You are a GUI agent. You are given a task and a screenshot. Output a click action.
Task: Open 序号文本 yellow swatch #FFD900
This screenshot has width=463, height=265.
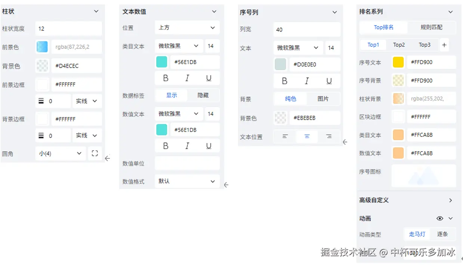[x=398, y=62]
